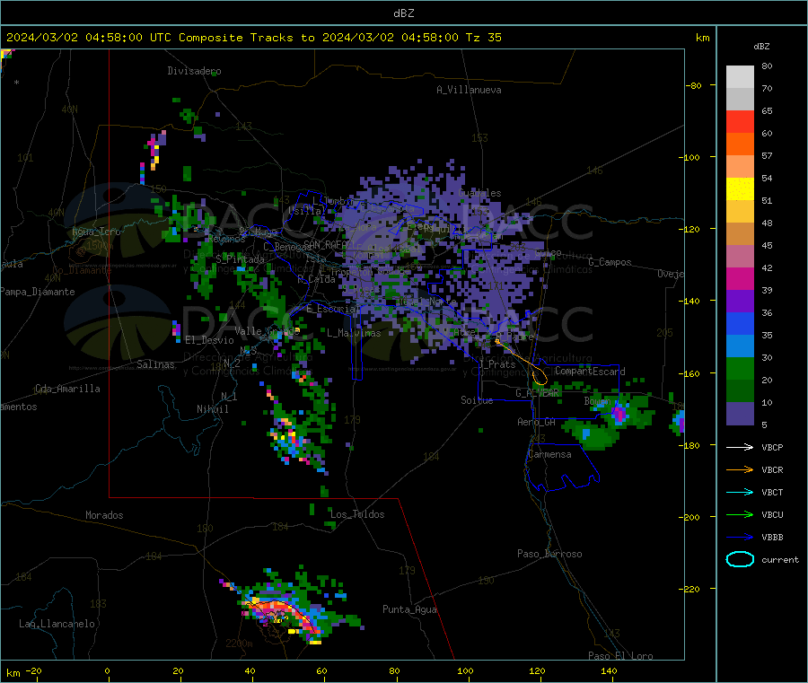Pick the magenta 39 dBZ legend color
The image size is (808, 683).
point(740,278)
